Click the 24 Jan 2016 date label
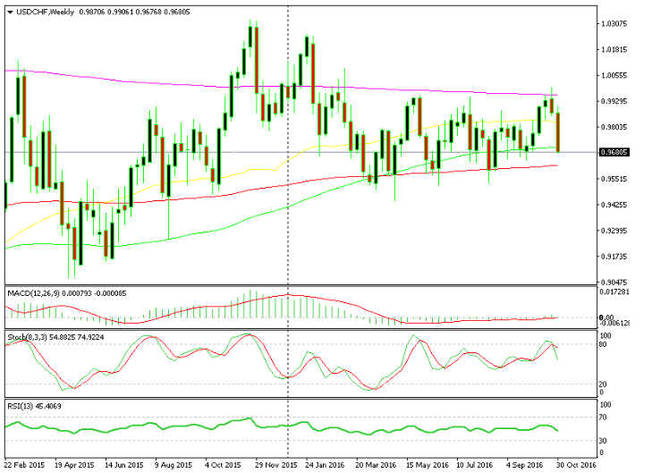Viewport: 652px width, 473px height. [325, 465]
